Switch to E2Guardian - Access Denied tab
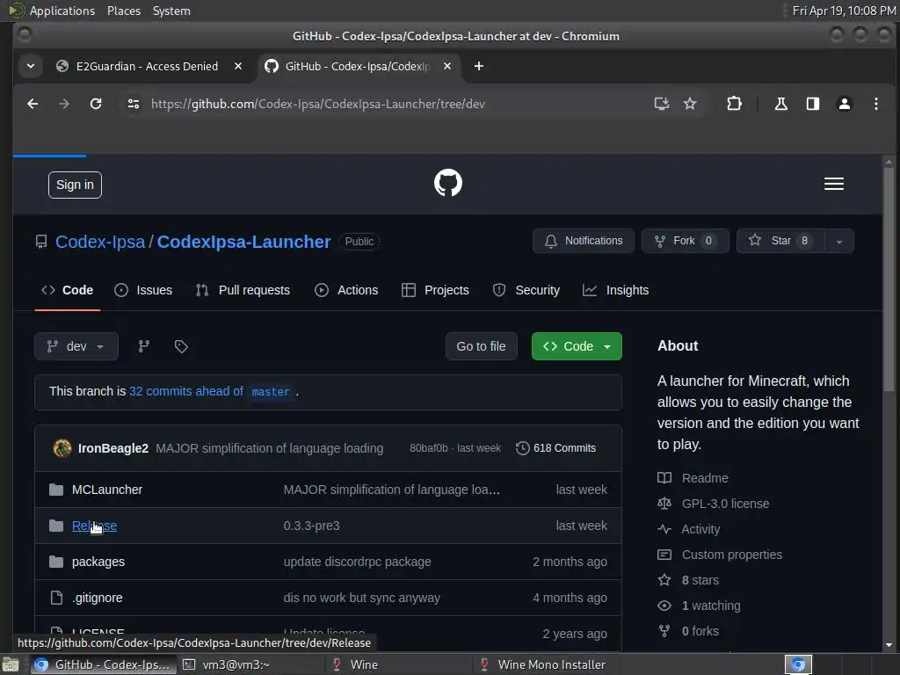 point(147,66)
